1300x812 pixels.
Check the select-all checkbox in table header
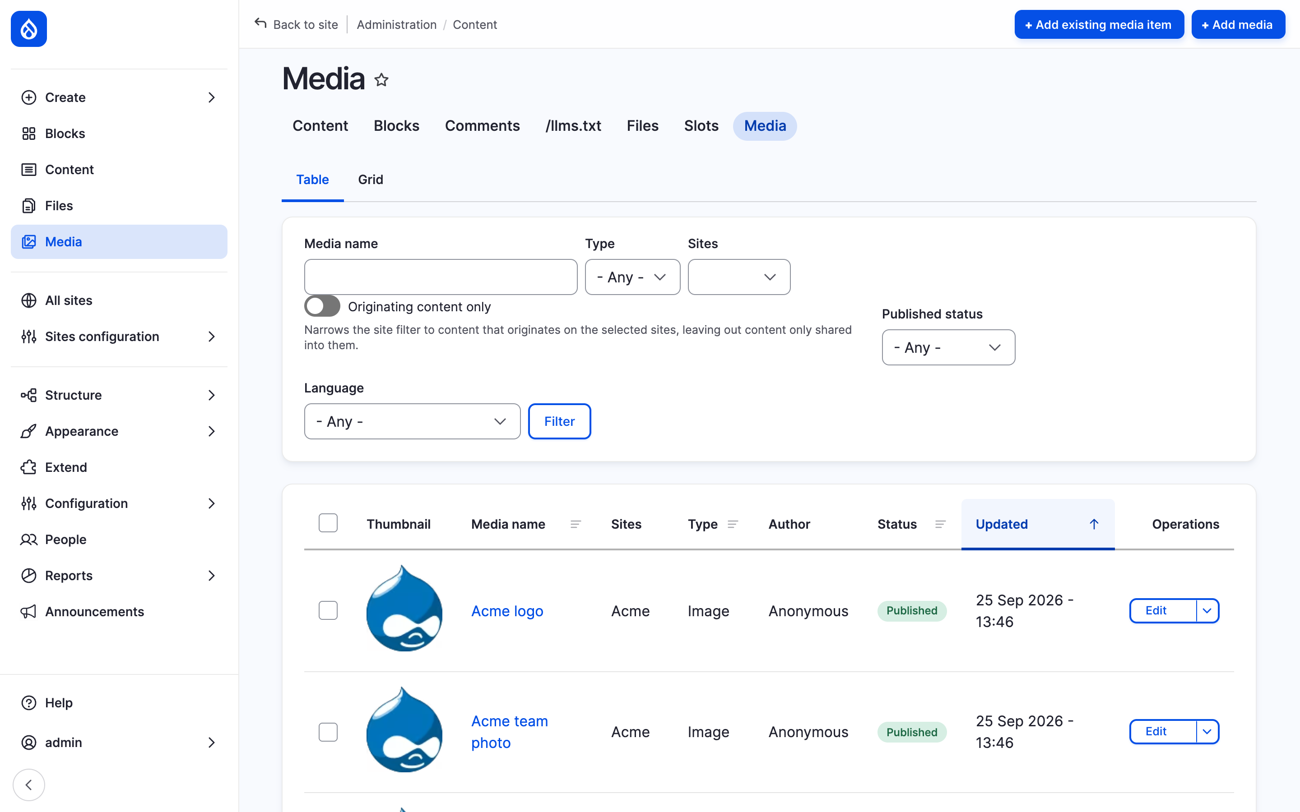tap(328, 522)
